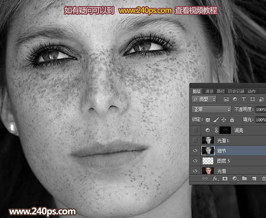Switch to the 动作 tab
The width and height of the screenshot is (266, 218).
251,91
